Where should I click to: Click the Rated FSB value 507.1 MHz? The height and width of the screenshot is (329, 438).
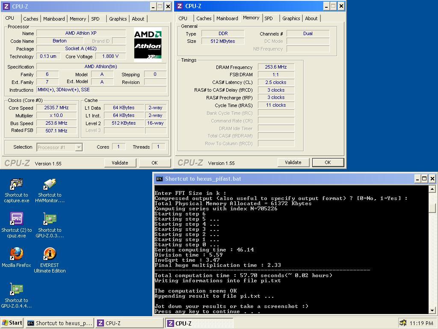(x=56, y=131)
